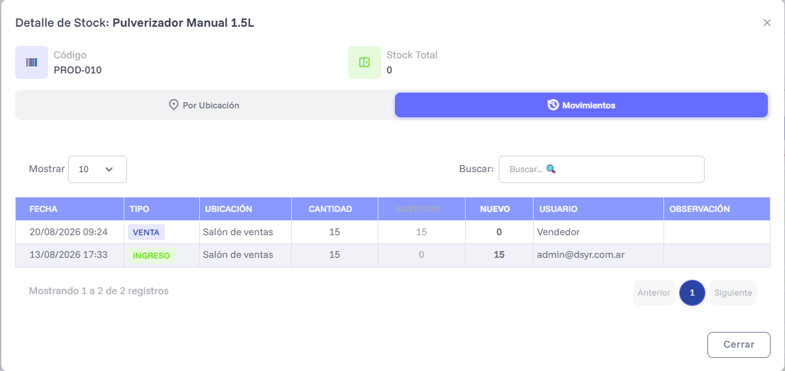785x371 pixels.
Task: Click the green Stock Total storage icon
Action: [x=365, y=62]
